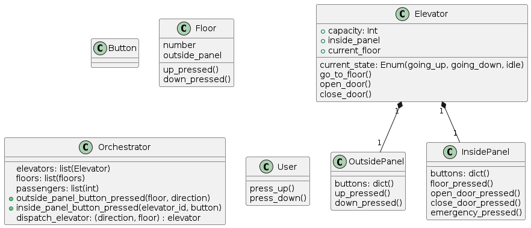Image resolution: width=531 pixels, height=228 pixels.
Task: Click the Orchestrator class C icon
Action: click(85, 148)
